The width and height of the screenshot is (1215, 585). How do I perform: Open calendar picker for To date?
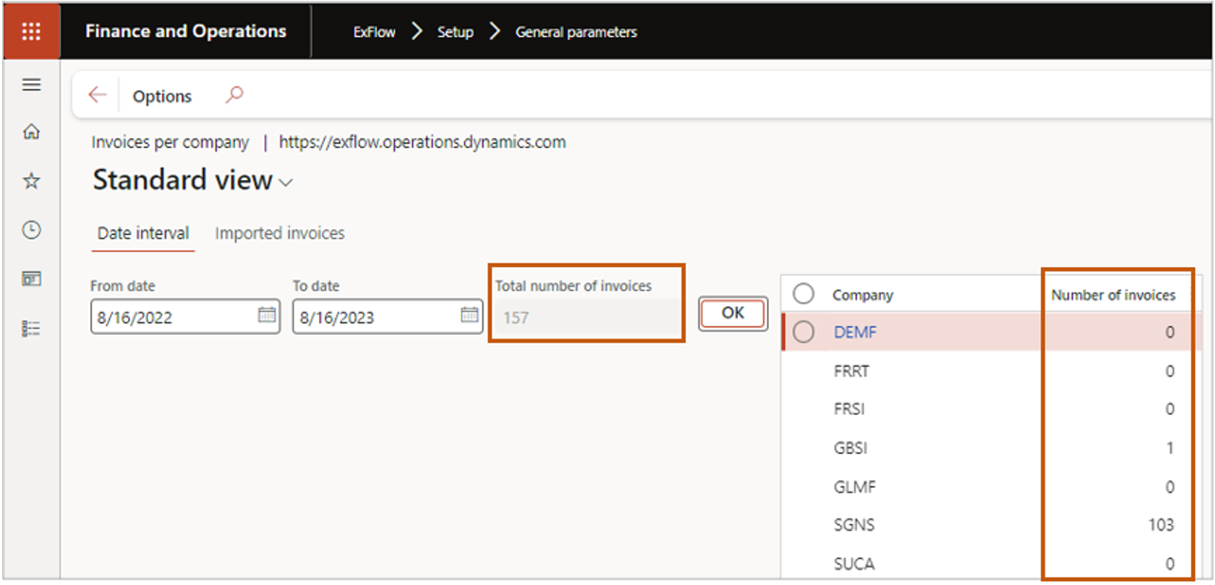pos(469,315)
